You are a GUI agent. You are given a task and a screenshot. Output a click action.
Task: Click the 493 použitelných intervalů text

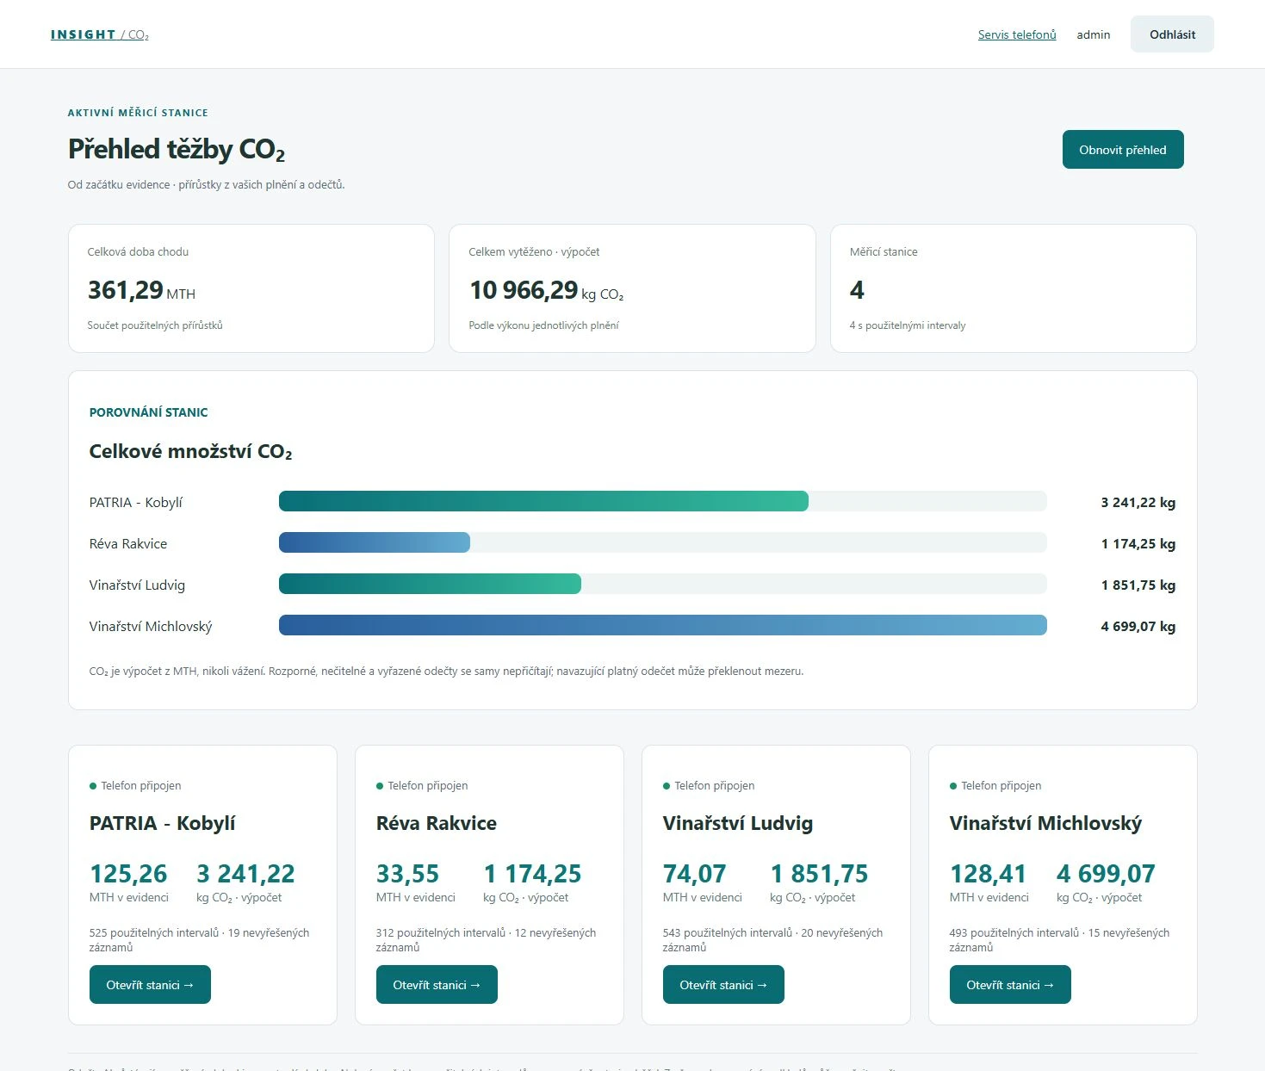[x=1014, y=932]
